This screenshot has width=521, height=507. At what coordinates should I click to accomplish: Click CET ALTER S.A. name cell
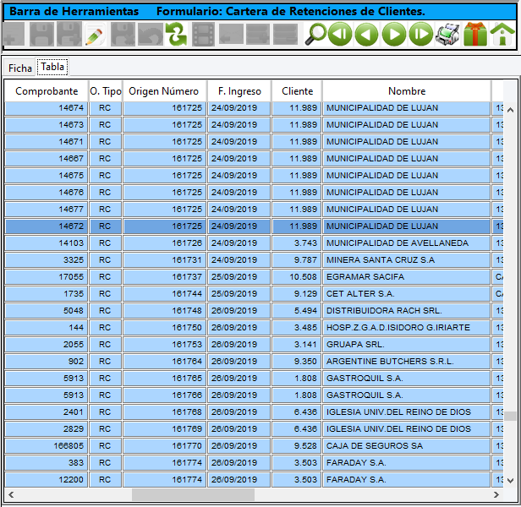click(x=406, y=294)
